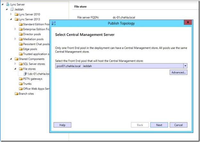Click the Cancel button

tap(179, 125)
